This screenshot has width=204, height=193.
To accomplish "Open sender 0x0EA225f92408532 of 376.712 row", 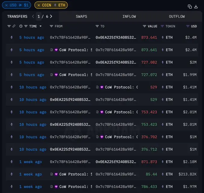I will coord(70,149).
